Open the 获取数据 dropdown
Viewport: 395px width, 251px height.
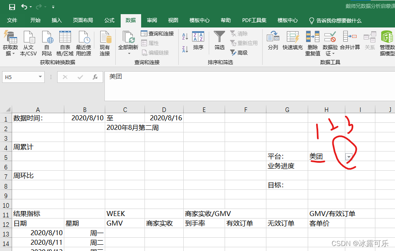tap(10, 43)
